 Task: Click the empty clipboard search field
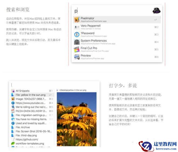[x=54, y=85]
